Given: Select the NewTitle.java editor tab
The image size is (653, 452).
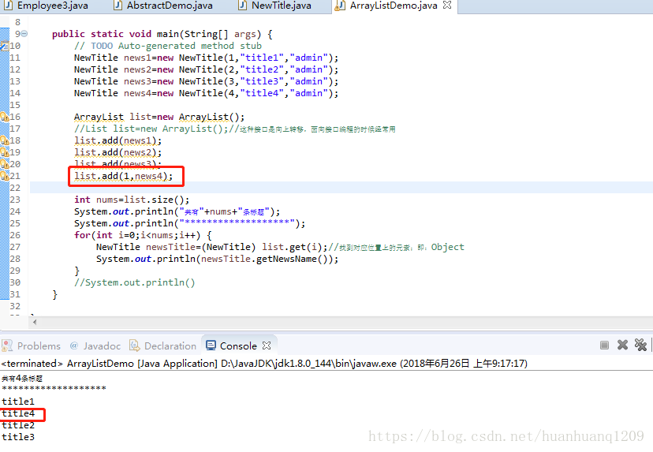Looking at the screenshot, I should tap(275, 6).
